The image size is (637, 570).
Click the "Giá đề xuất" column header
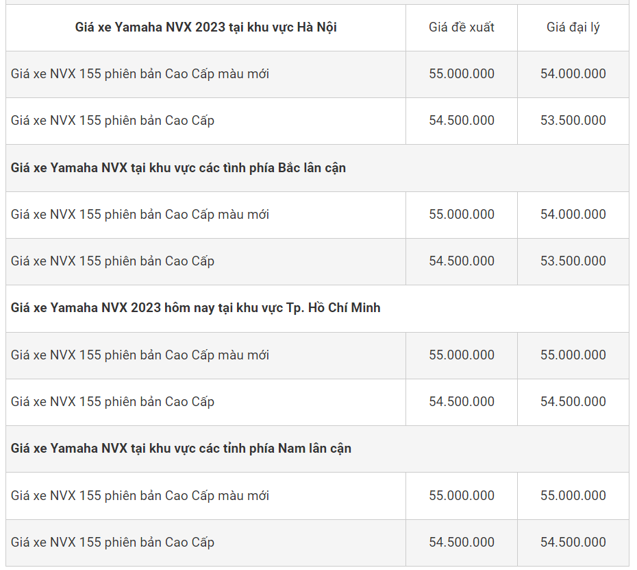pos(462,27)
